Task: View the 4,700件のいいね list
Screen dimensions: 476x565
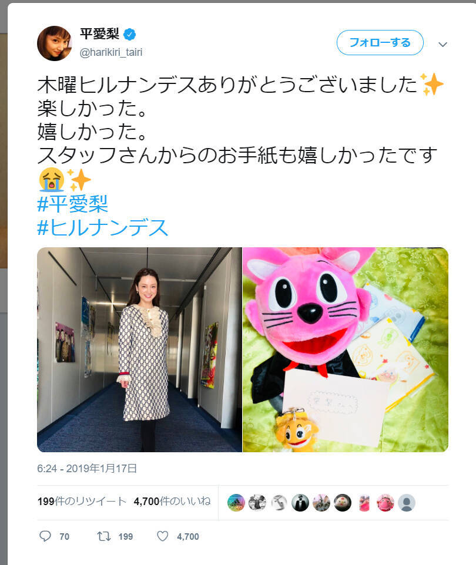Action: coord(172,501)
